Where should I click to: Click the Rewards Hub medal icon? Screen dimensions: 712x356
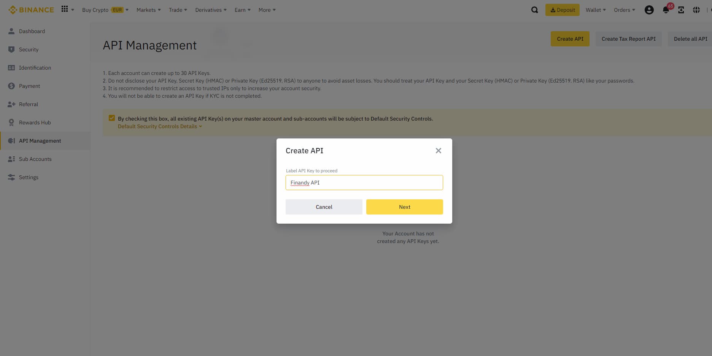(x=11, y=122)
